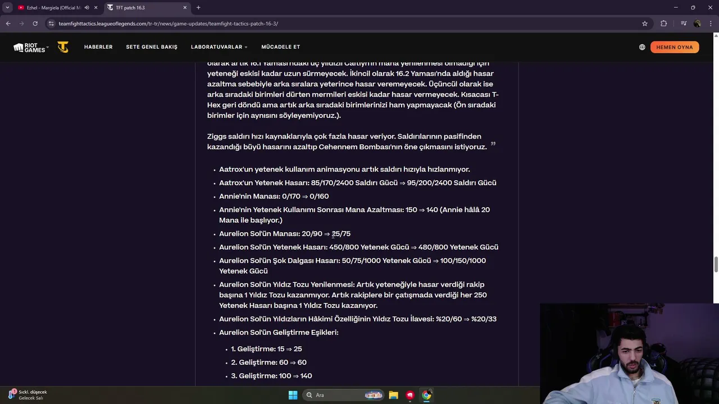
Task: Open the tab search dropdown arrow
Action: tap(7, 7)
